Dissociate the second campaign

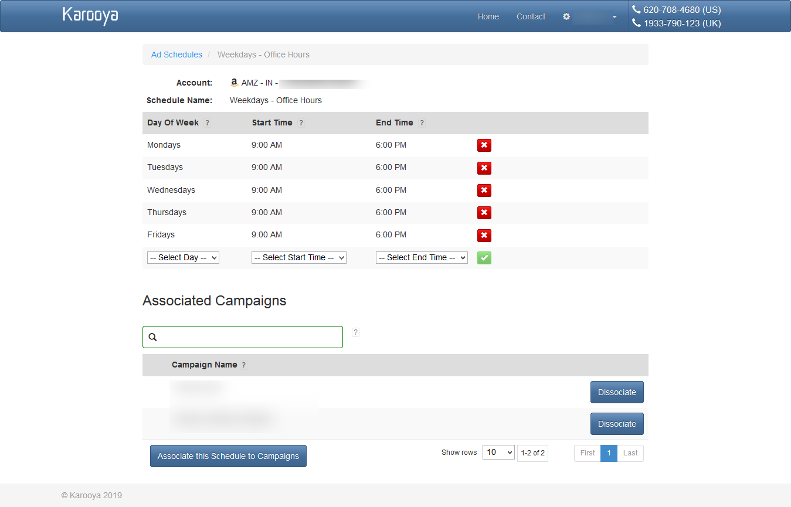coord(617,424)
